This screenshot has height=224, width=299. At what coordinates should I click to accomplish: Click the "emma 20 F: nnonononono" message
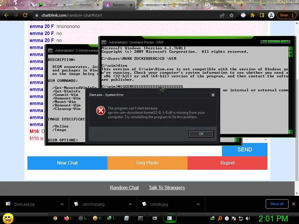[55, 26]
